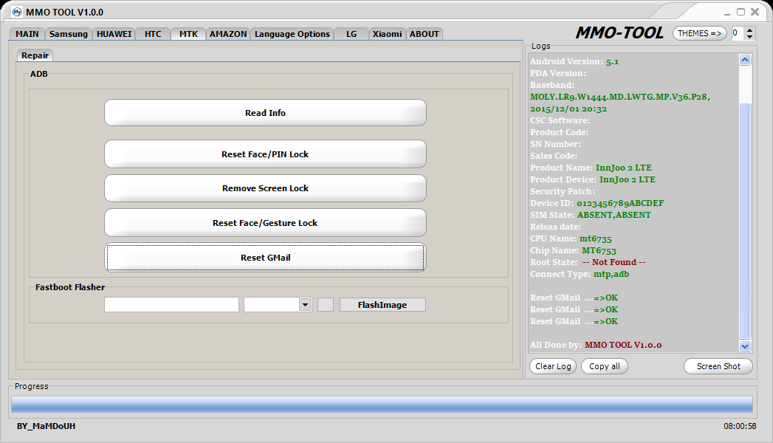The width and height of the screenshot is (773, 443).
Task: Open the Language Options tab
Action: 292,34
